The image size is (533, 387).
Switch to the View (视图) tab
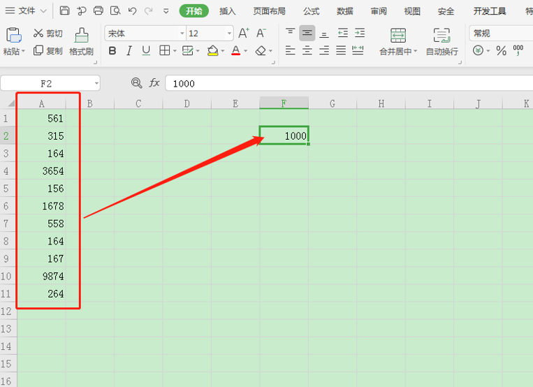pyautogui.click(x=412, y=11)
